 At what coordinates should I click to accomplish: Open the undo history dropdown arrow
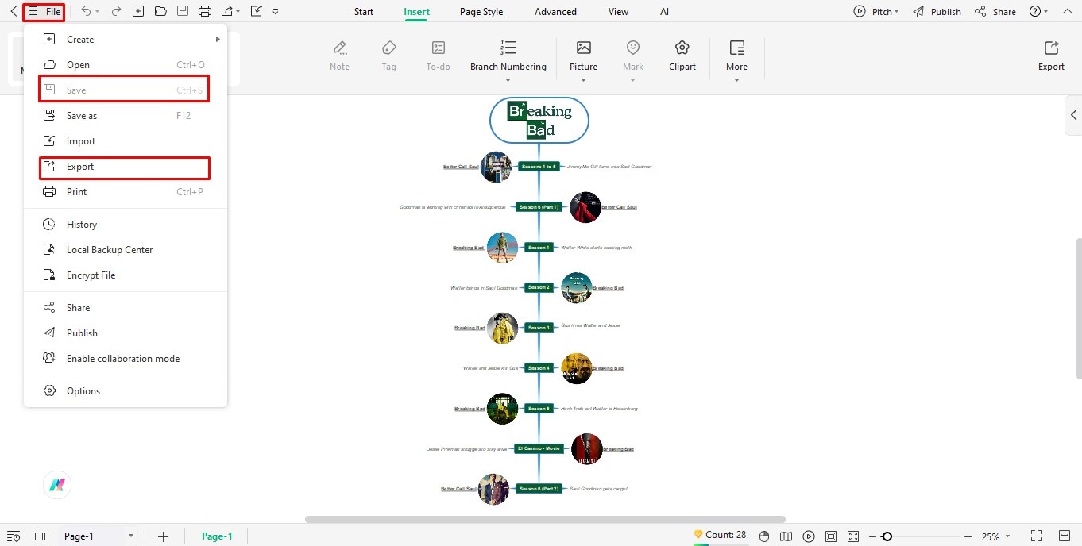(98, 12)
